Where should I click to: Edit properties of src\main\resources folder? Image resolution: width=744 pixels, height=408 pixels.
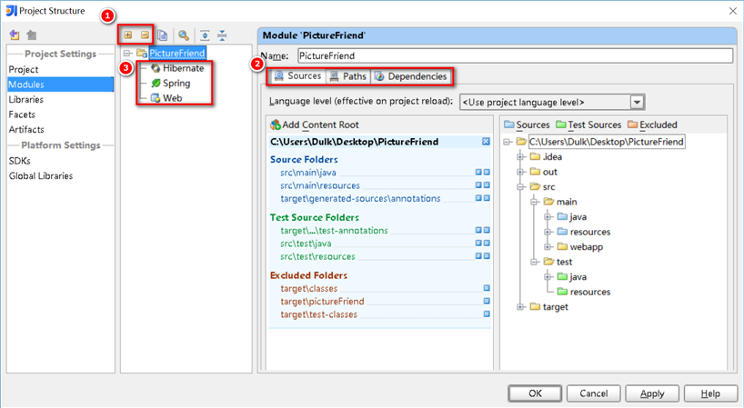point(478,185)
